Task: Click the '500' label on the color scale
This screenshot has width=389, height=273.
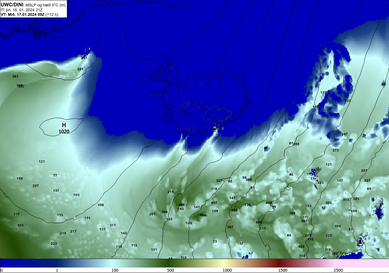Action: coord(170,270)
